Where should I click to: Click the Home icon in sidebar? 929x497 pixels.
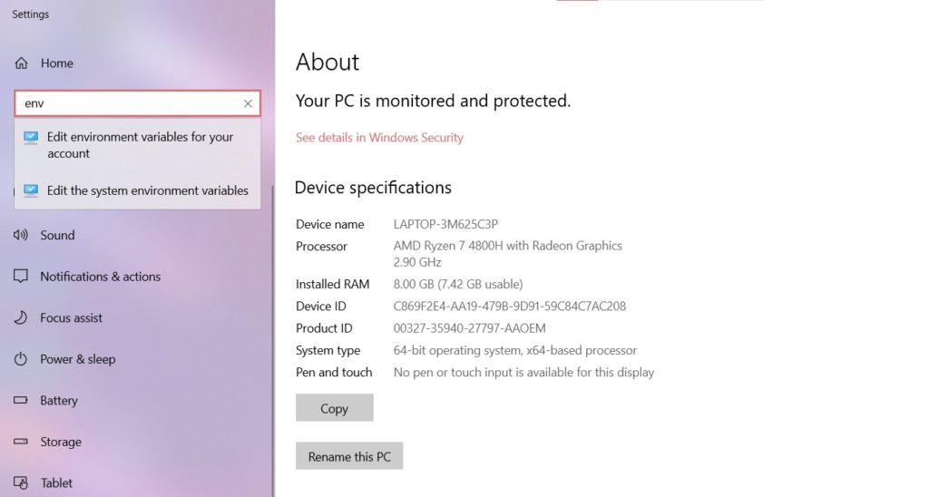(x=22, y=63)
